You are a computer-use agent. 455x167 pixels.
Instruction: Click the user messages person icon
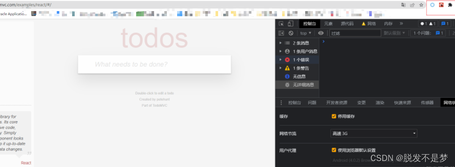coord(287,51)
